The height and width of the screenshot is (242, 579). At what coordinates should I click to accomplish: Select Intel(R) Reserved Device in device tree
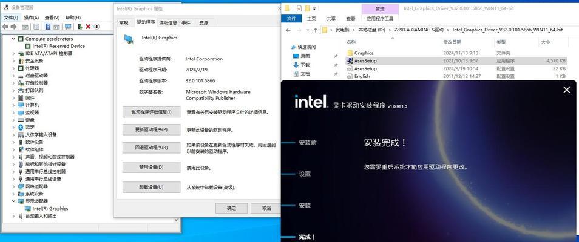58,46
